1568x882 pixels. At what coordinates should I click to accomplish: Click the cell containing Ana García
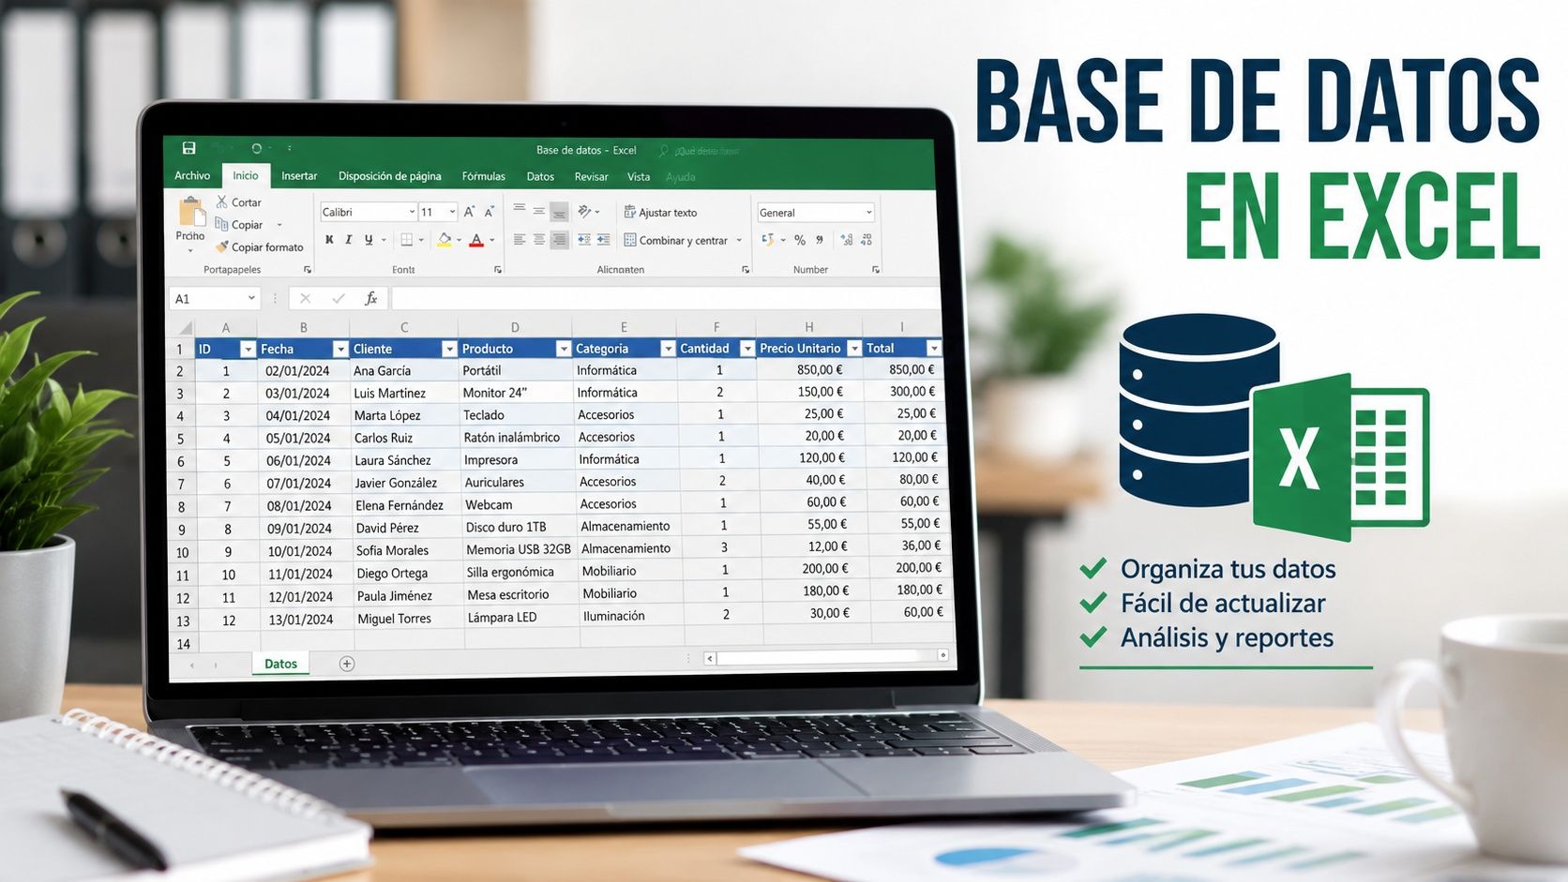click(x=404, y=371)
